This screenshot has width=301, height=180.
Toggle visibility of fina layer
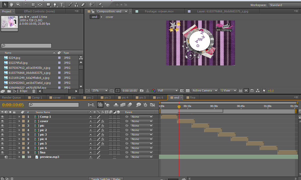(2, 152)
